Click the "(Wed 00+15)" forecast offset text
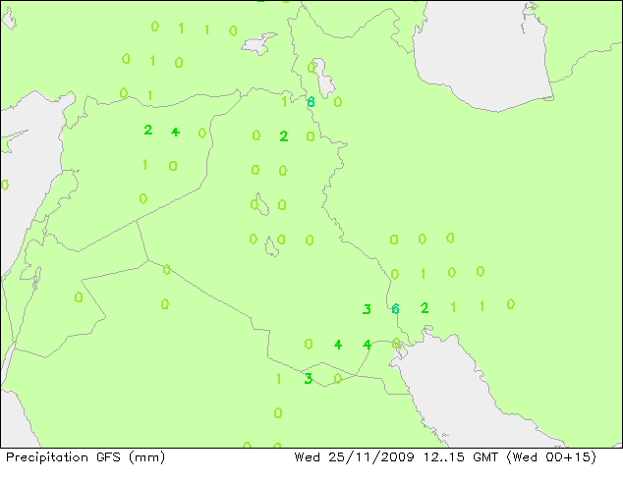 click(x=551, y=457)
